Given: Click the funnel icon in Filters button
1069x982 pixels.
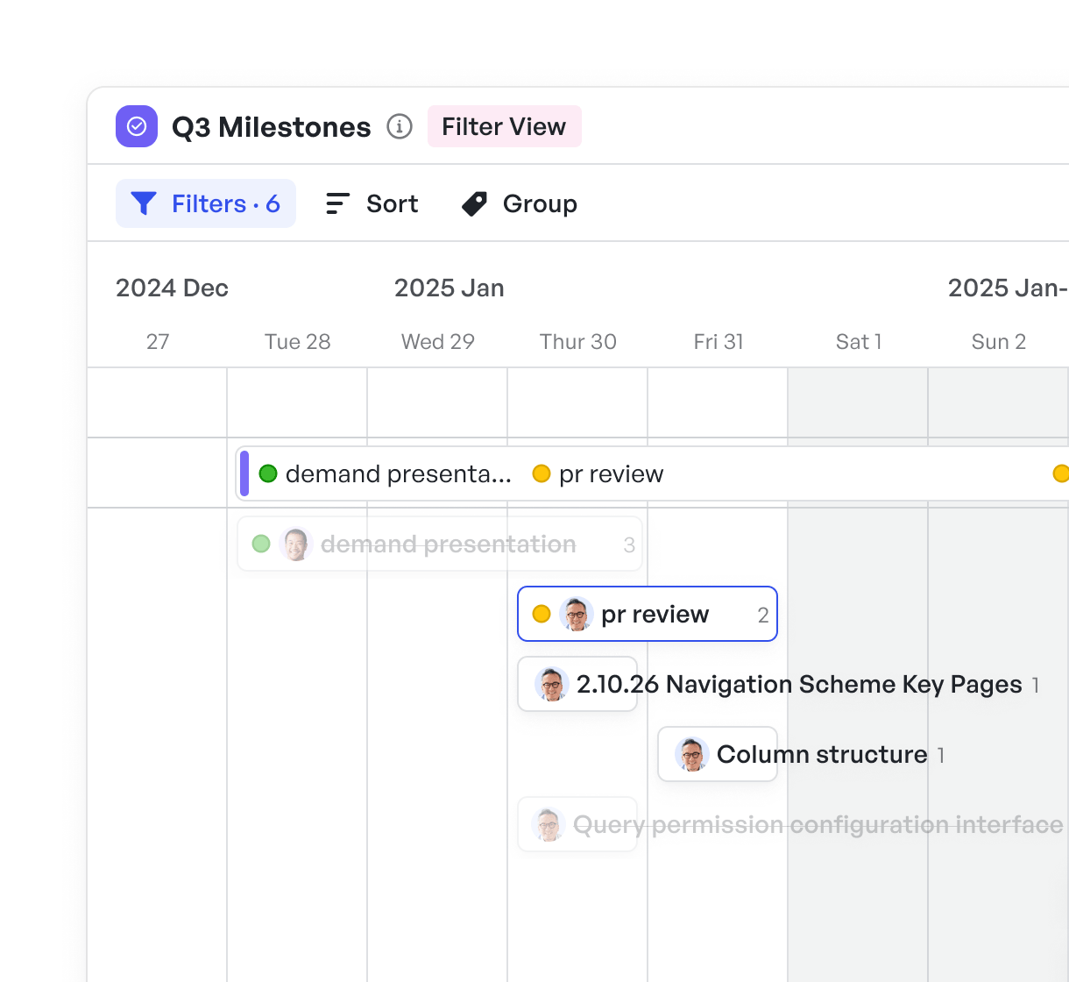Looking at the screenshot, I should tap(144, 203).
